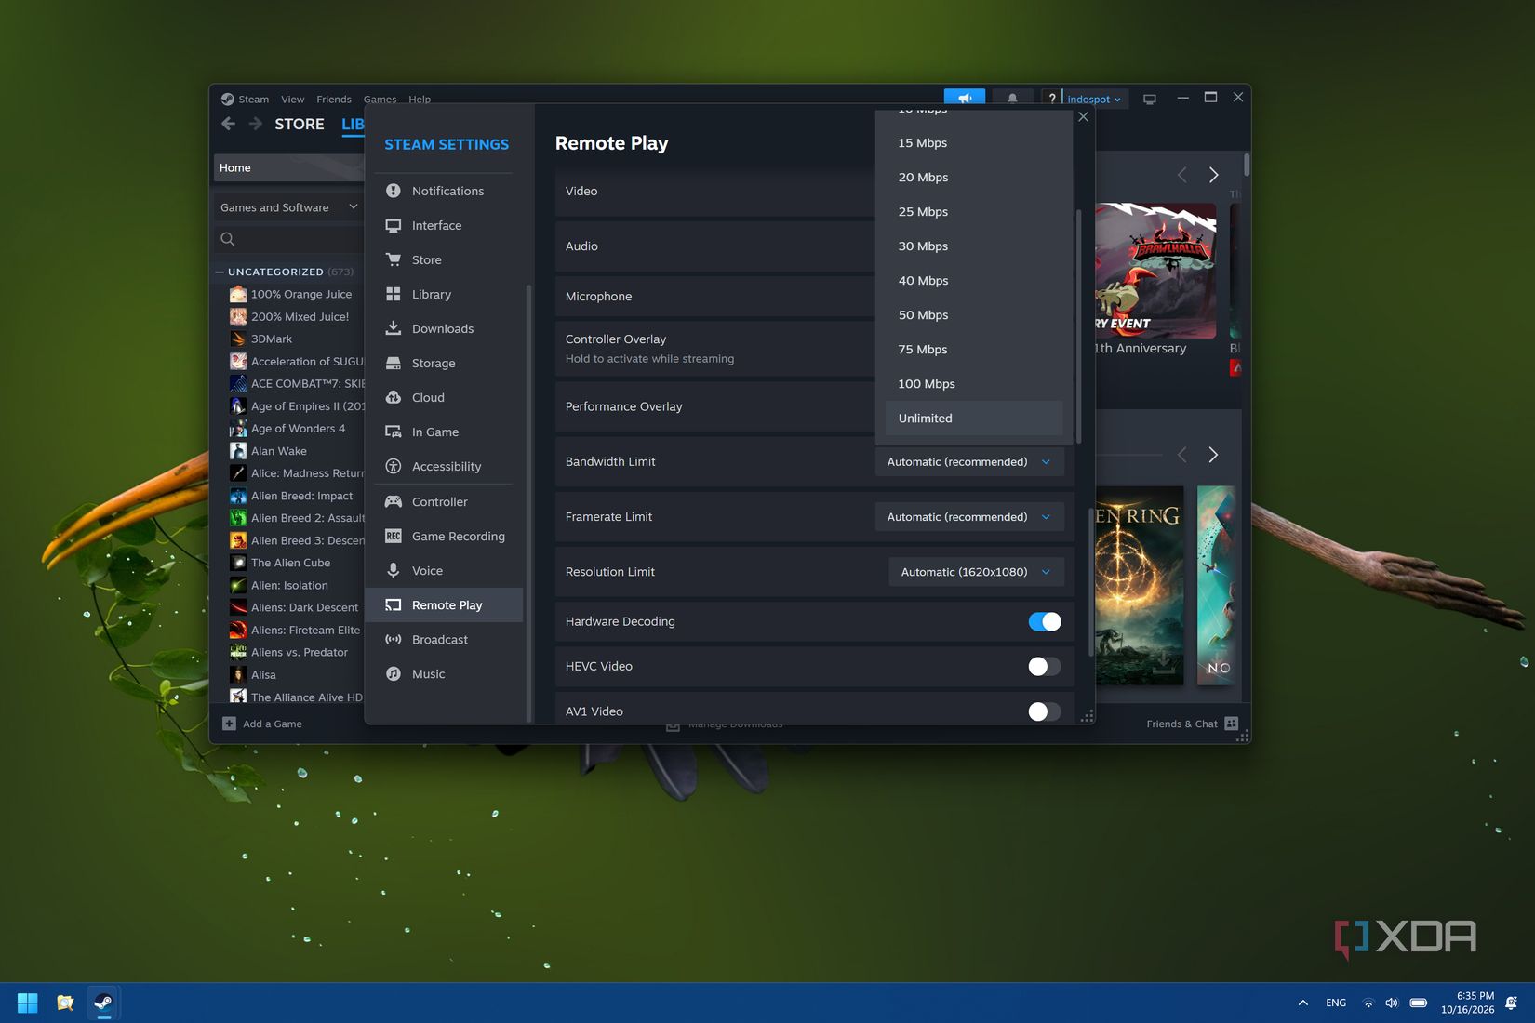1535x1023 pixels.
Task: Click Add a Game button
Action: point(262,724)
